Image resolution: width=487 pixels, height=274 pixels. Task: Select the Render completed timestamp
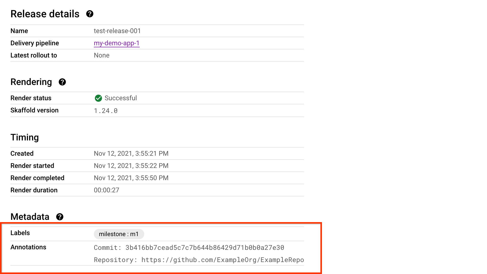131,178
